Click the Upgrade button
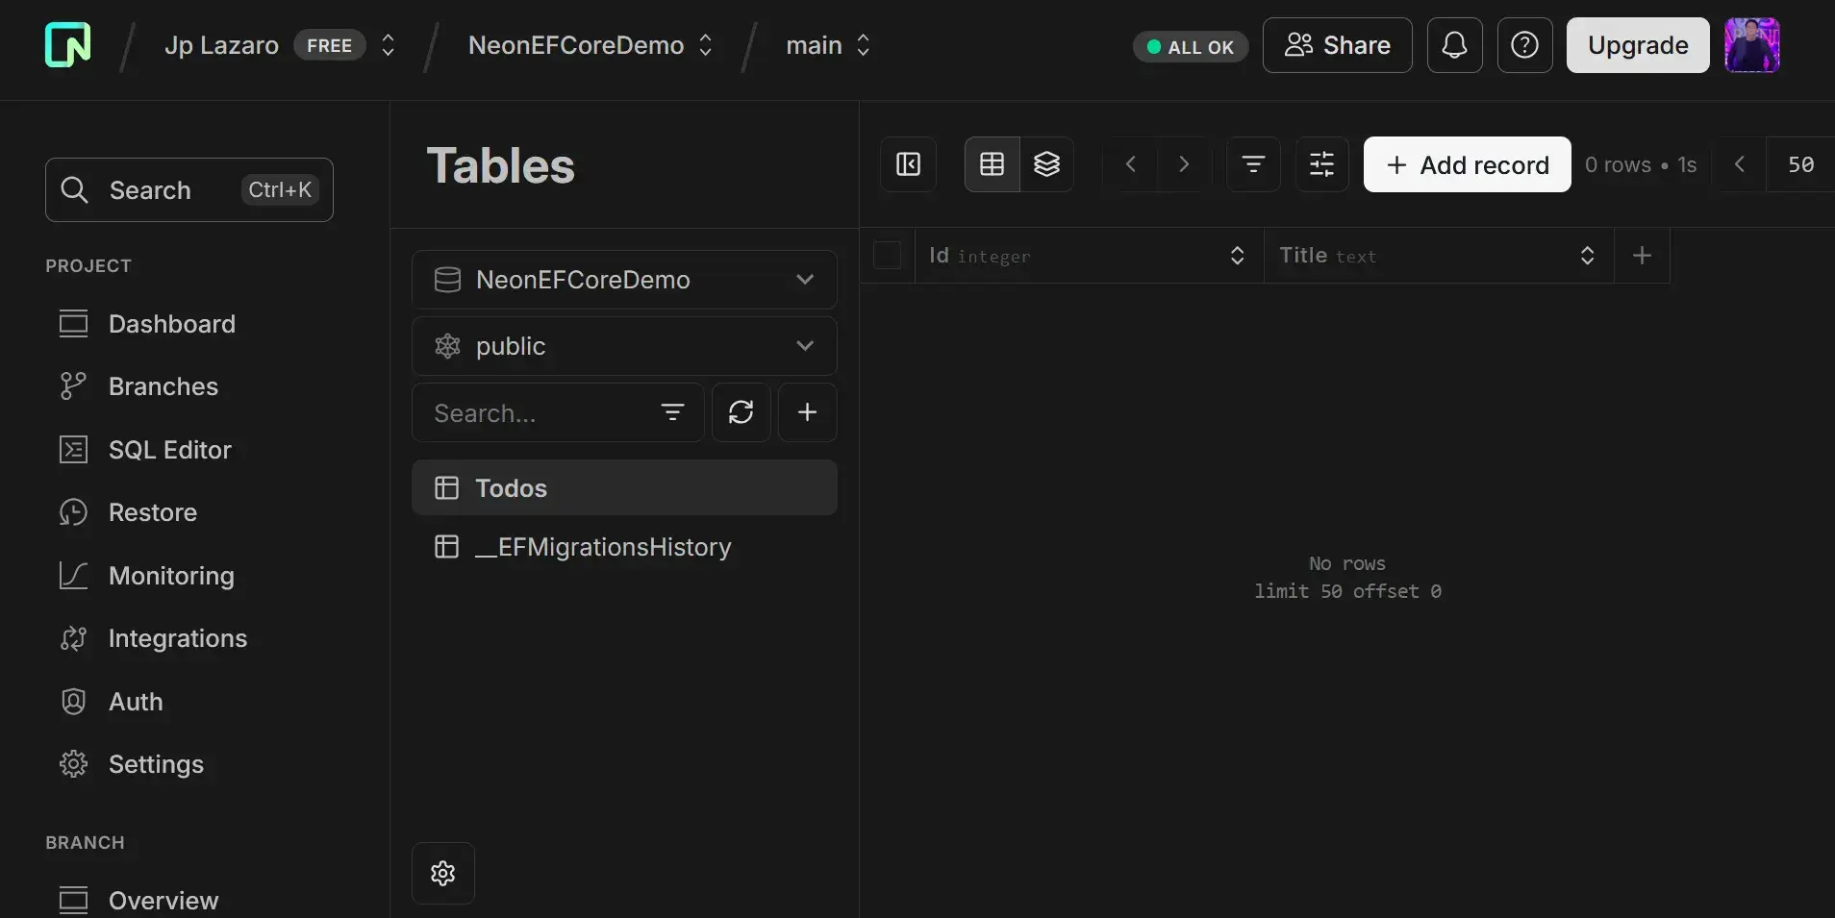 pos(1637,45)
